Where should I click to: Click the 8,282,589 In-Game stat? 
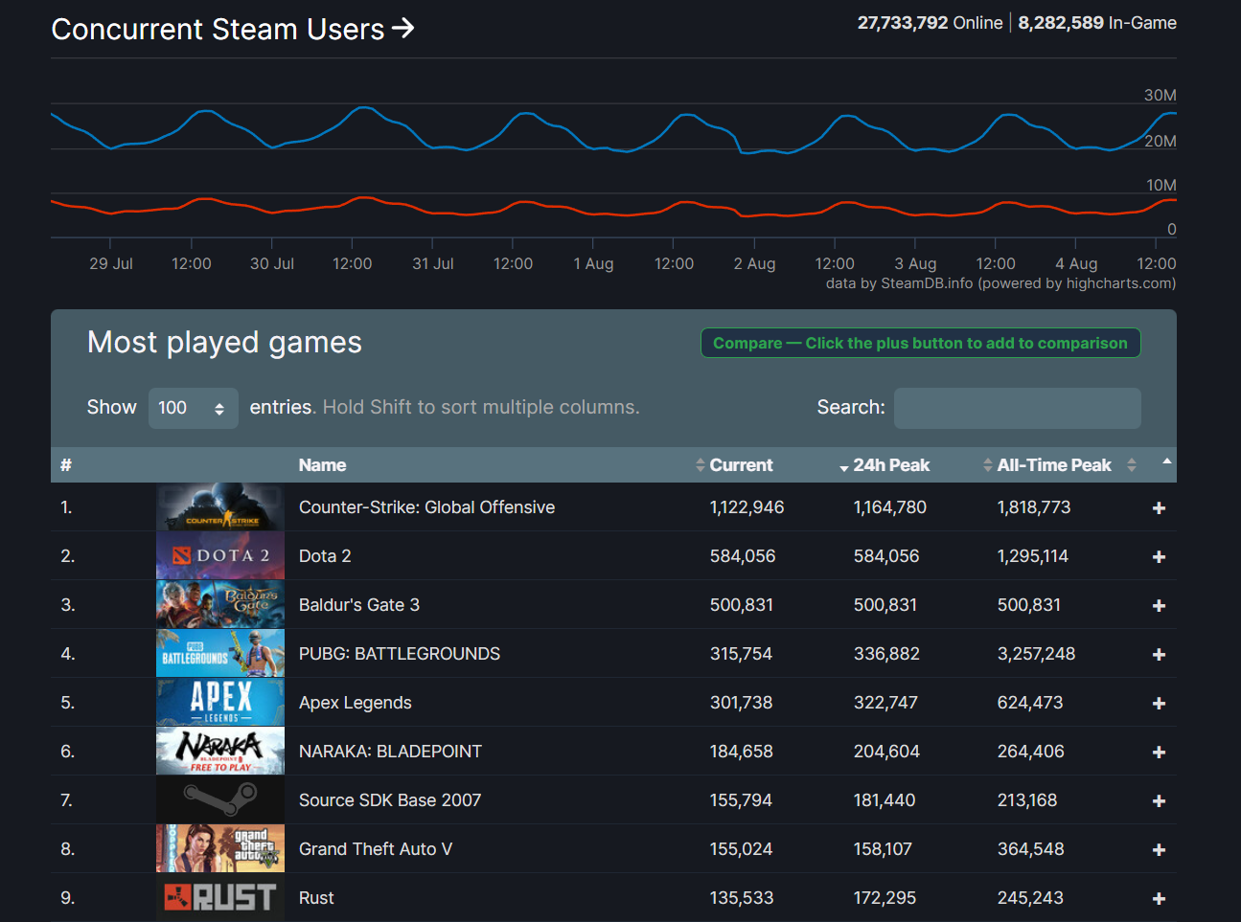point(1097,23)
